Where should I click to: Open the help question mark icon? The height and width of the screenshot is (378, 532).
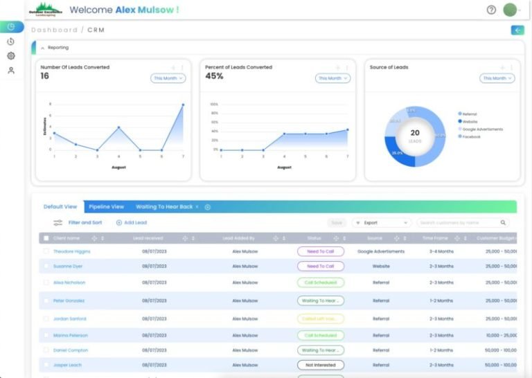(x=491, y=10)
